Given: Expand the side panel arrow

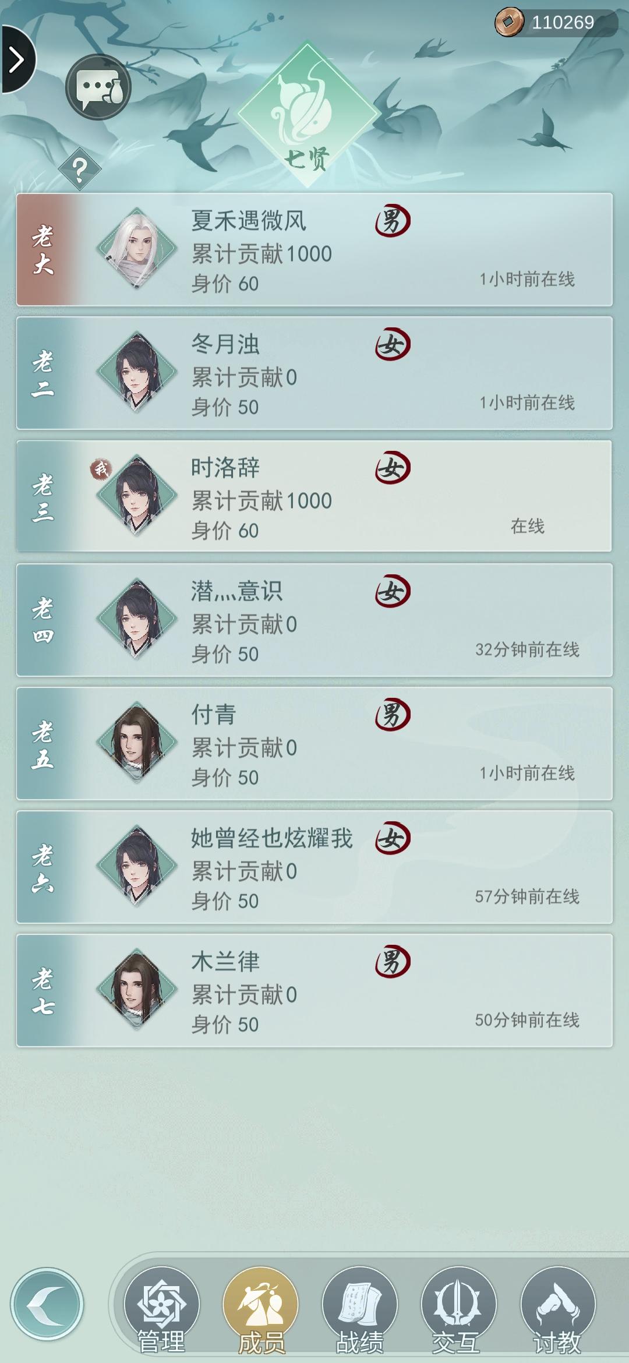Looking at the screenshot, I should pyautogui.click(x=17, y=59).
